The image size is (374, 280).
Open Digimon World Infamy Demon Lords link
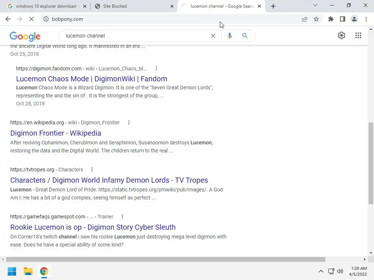pyautogui.click(x=109, y=180)
